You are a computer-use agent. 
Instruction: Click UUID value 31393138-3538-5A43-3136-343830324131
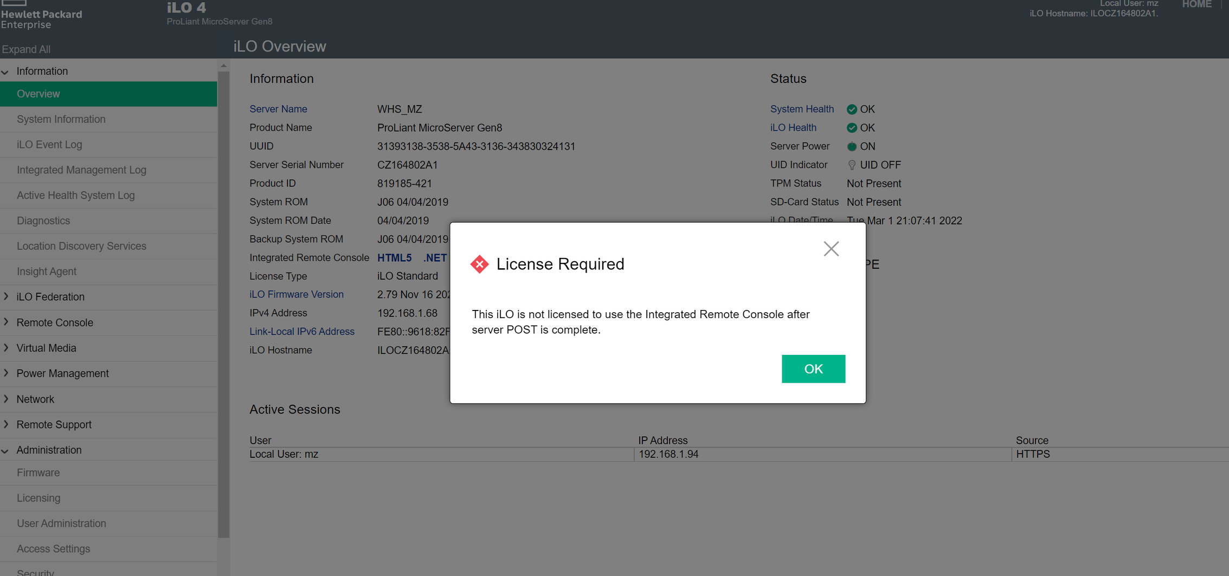(476, 146)
